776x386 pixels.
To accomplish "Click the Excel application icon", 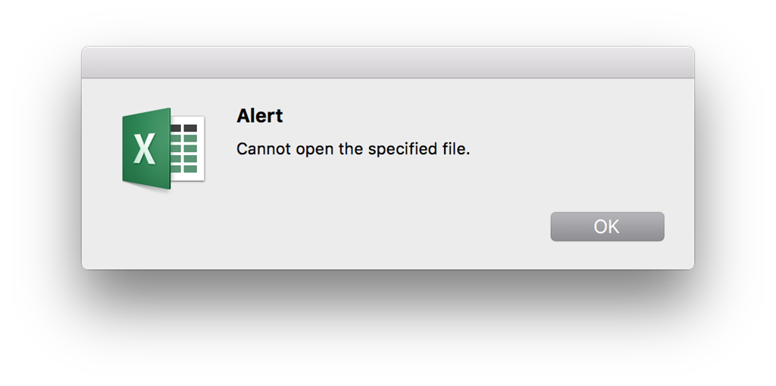I will 164,148.
